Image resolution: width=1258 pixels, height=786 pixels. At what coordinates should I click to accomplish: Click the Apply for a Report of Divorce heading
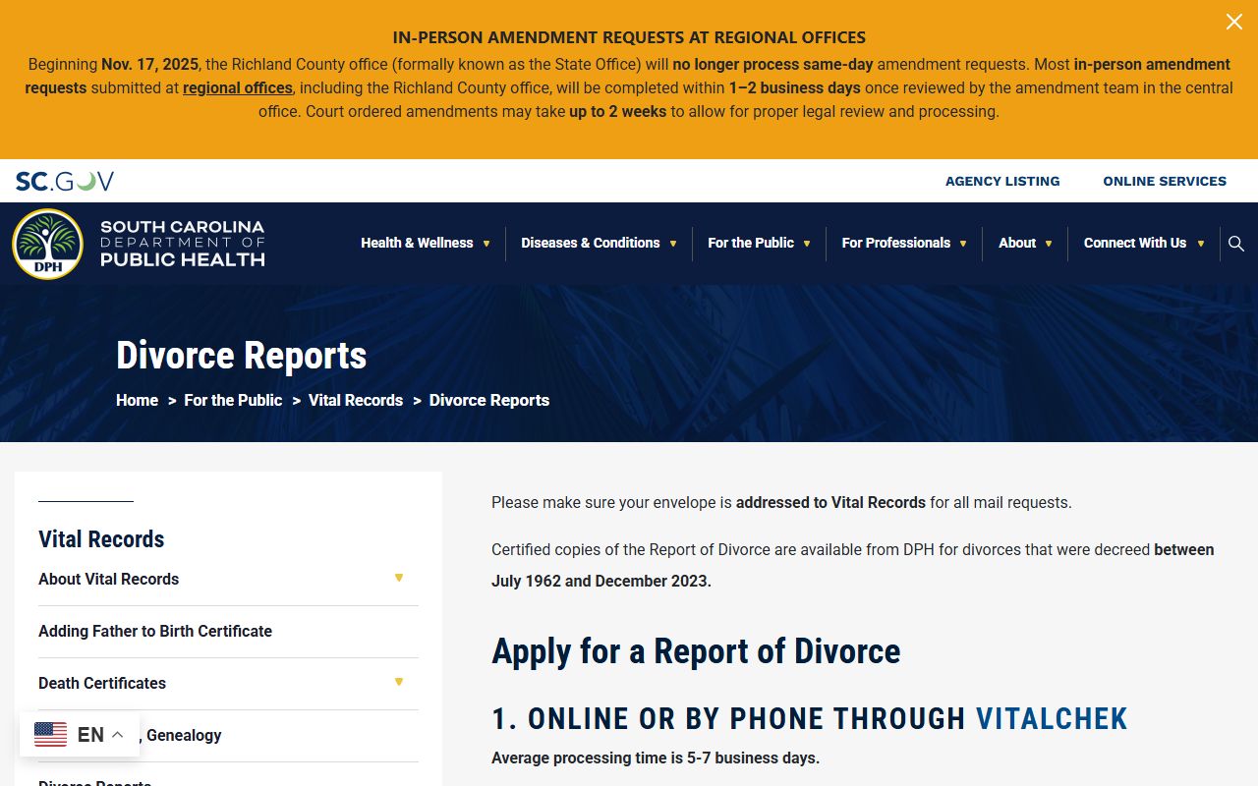pyautogui.click(x=696, y=650)
